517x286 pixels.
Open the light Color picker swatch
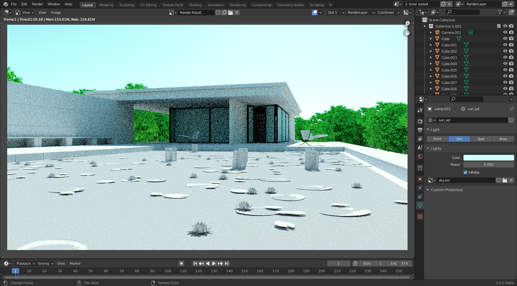point(489,158)
